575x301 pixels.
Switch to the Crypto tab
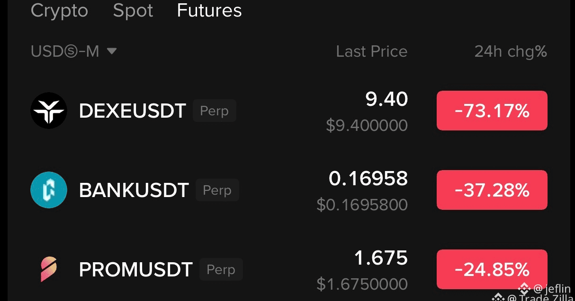pos(59,10)
